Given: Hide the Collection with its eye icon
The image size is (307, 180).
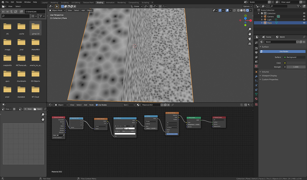Looking at the screenshot, I should coord(304,14).
